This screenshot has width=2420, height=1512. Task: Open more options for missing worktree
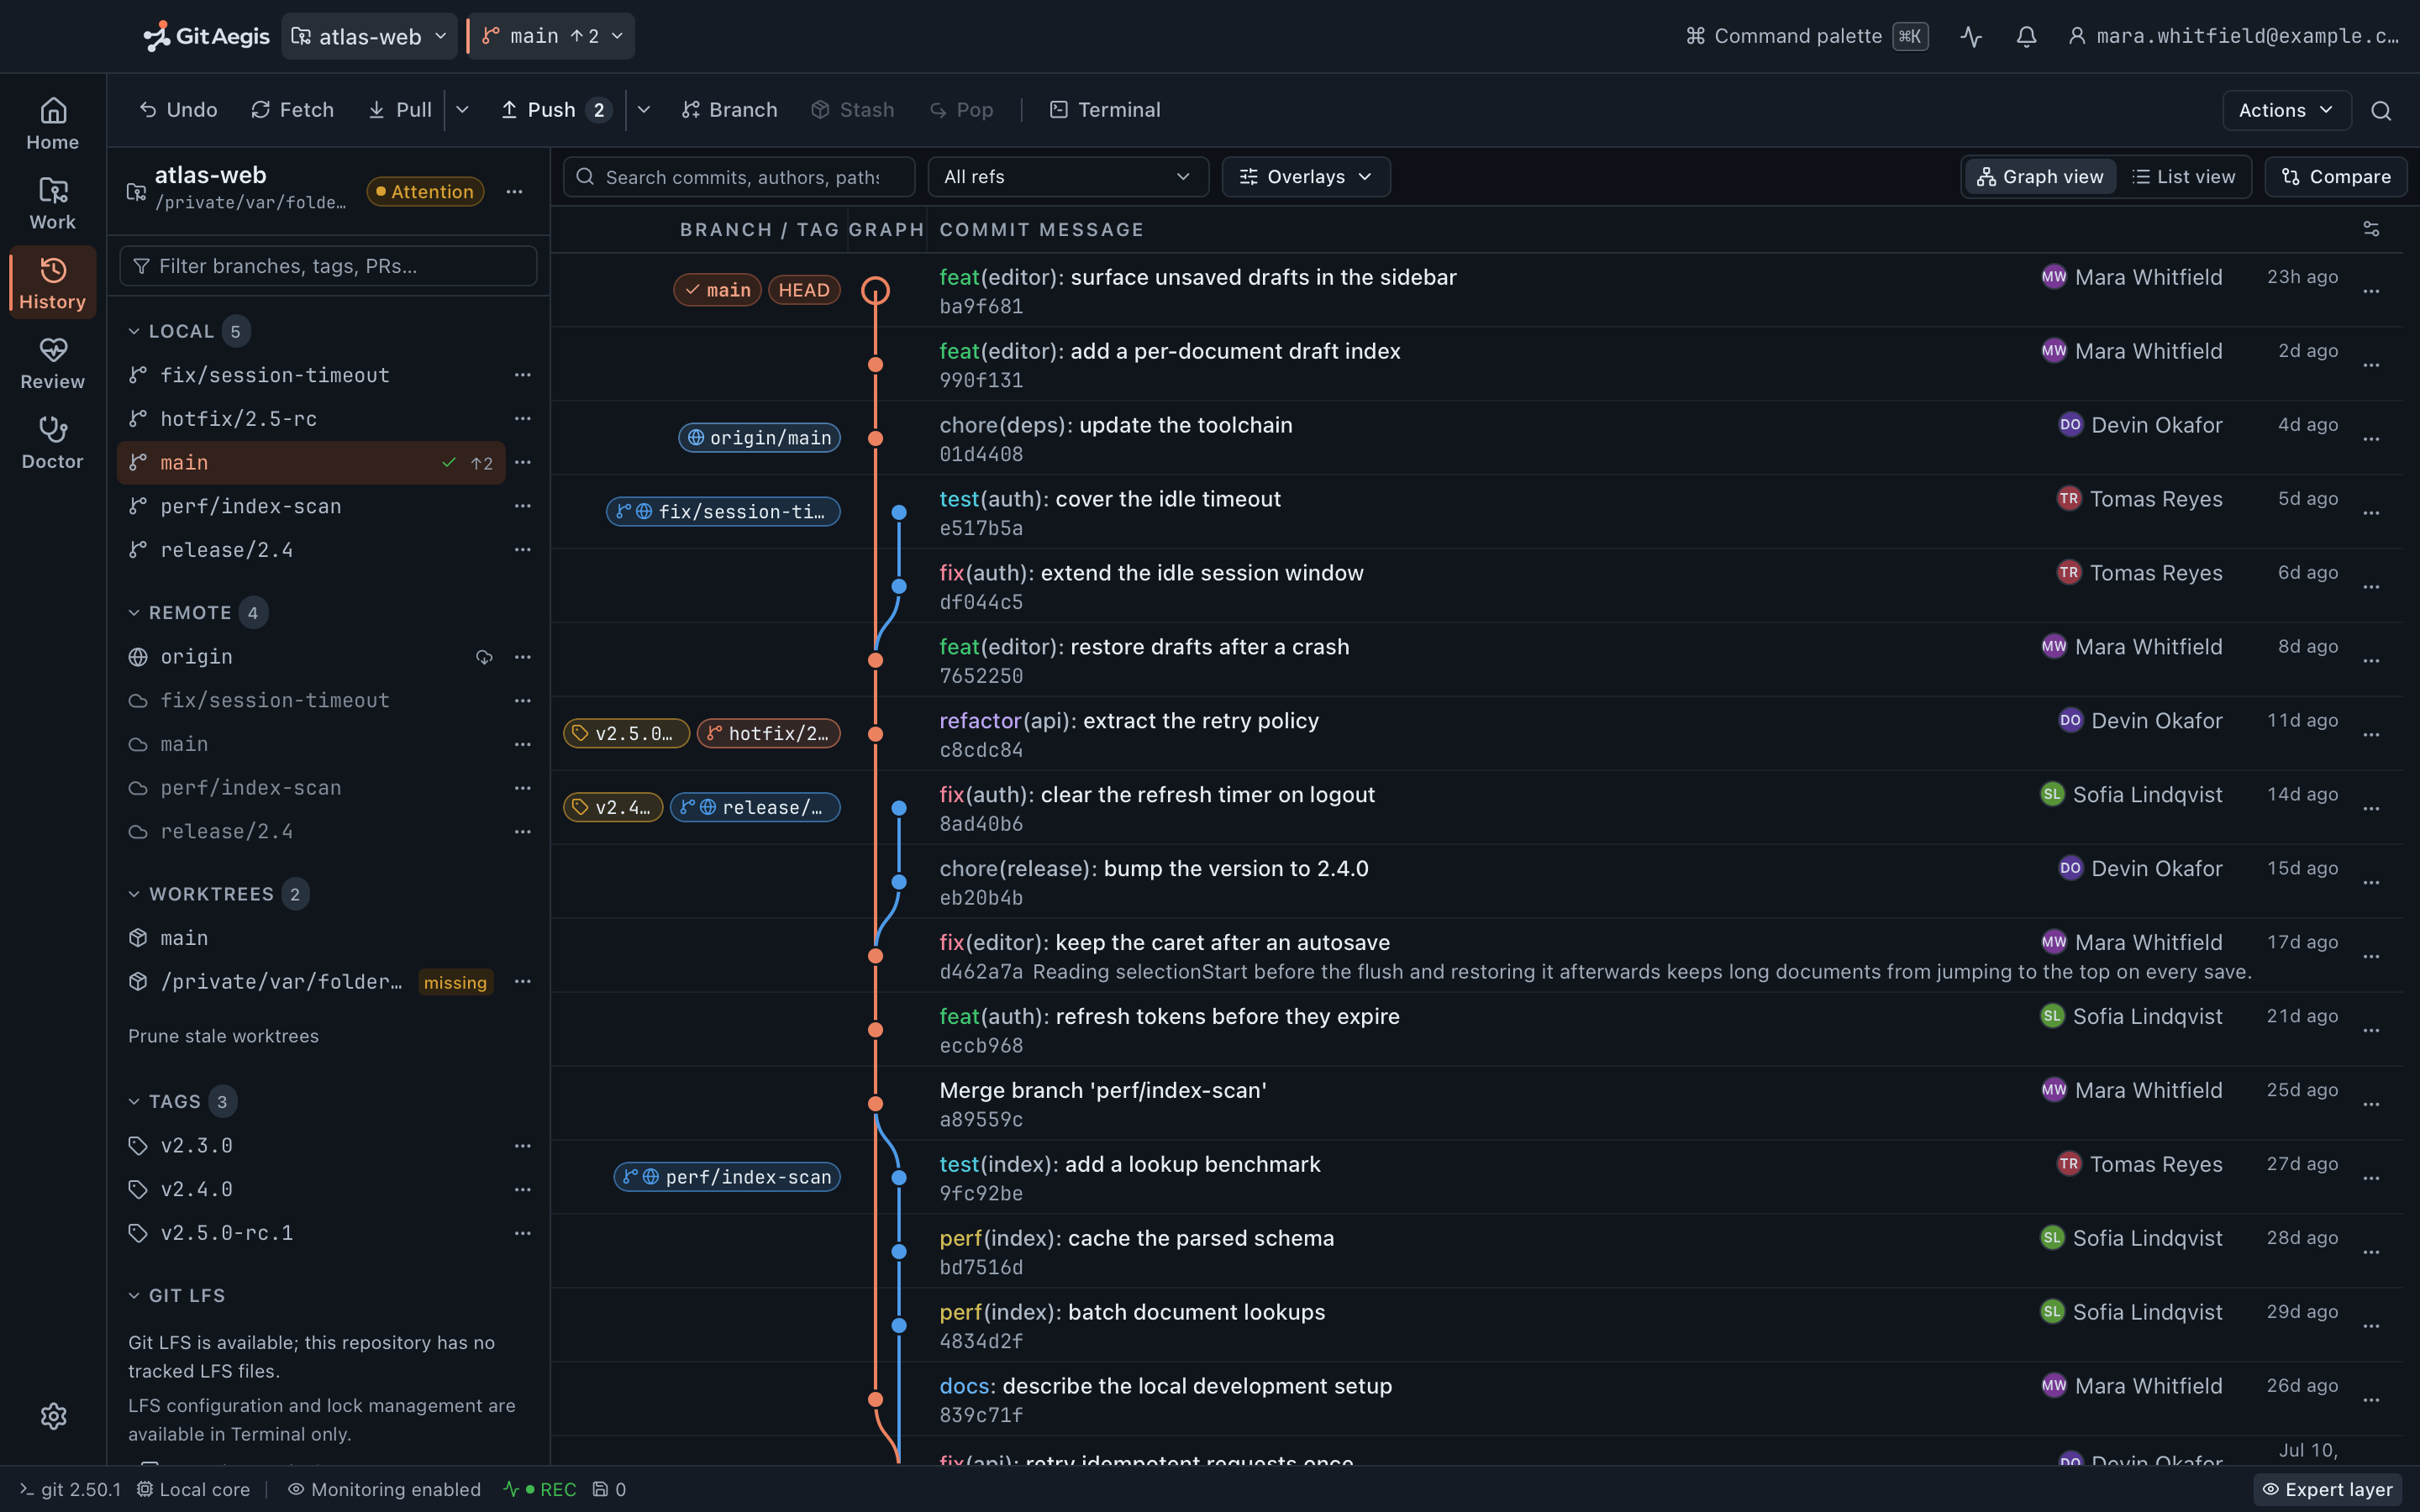point(522,982)
